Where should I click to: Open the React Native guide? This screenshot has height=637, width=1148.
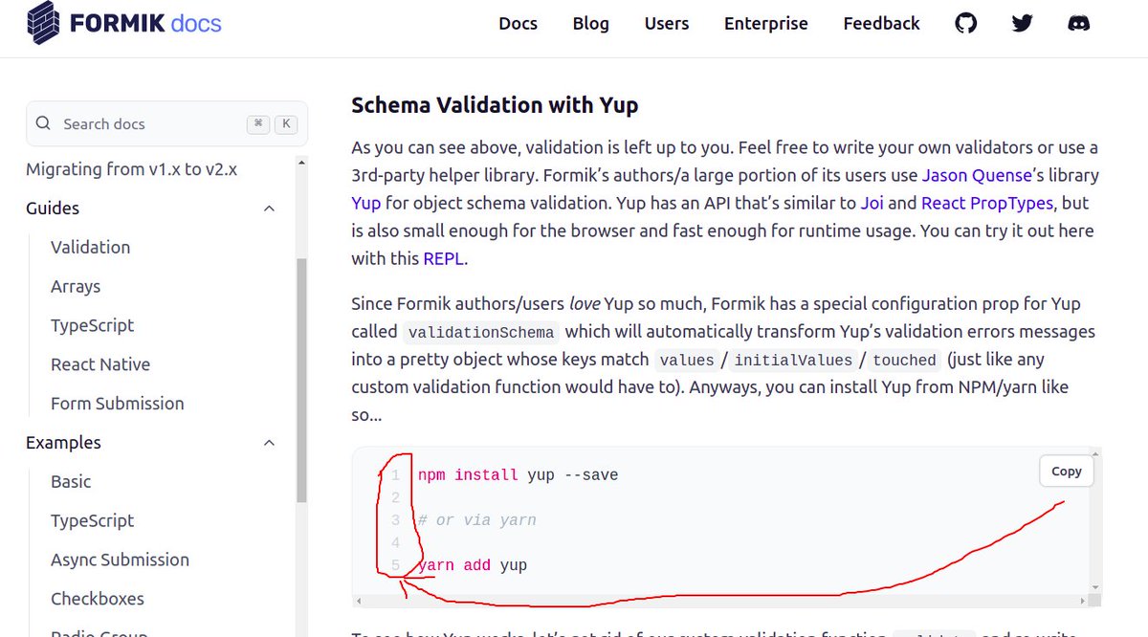point(100,364)
